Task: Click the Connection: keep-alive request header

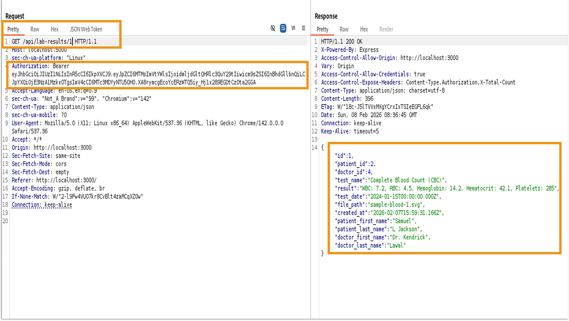Action: click(x=42, y=205)
